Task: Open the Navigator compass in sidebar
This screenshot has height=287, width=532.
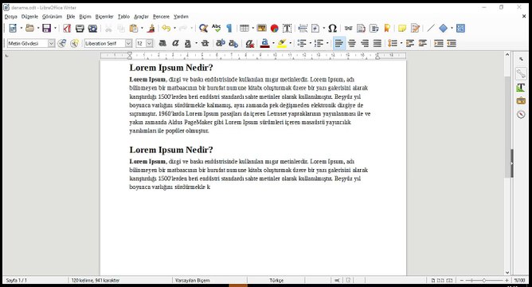Action: 521,114
